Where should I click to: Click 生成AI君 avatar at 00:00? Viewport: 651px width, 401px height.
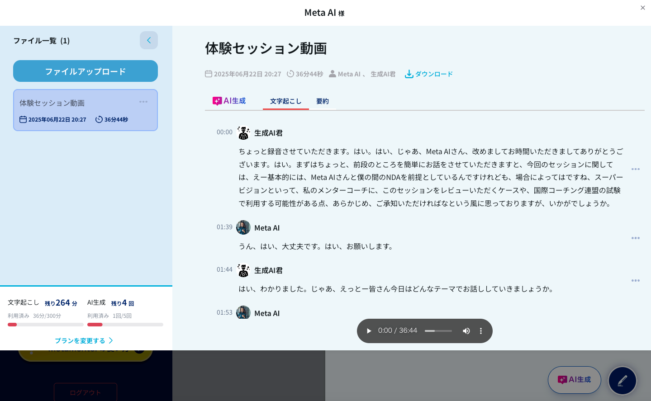coord(243,133)
